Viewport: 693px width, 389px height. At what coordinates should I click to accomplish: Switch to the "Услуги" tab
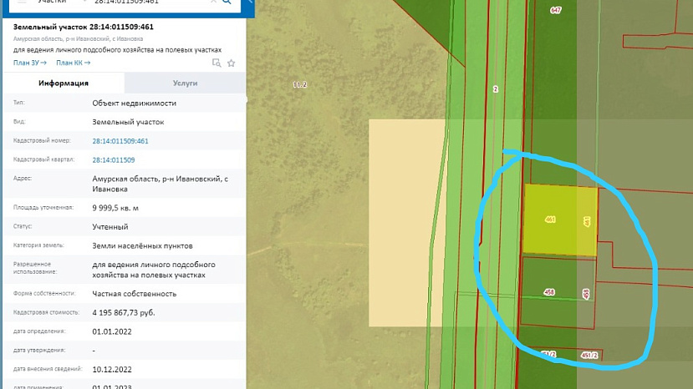point(185,83)
